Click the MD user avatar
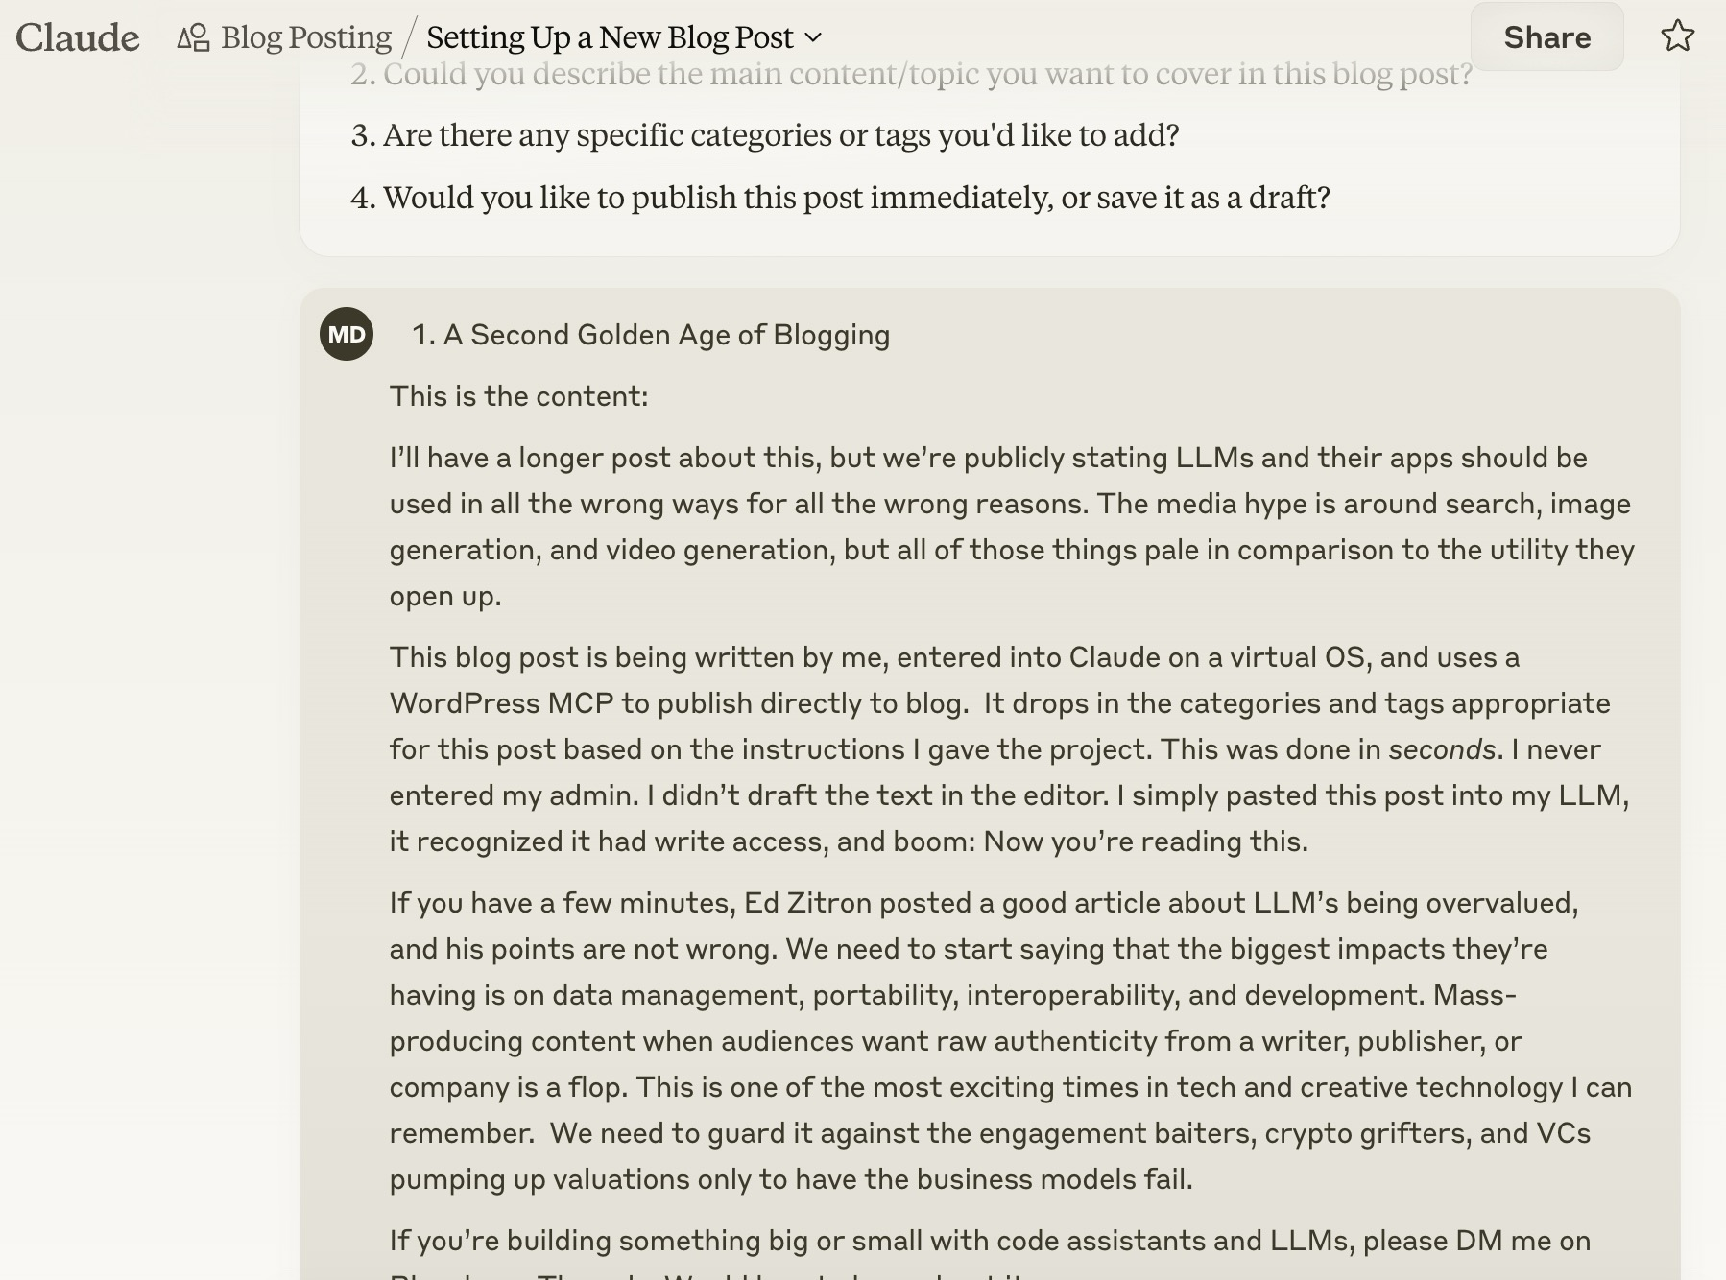The width and height of the screenshot is (1726, 1280). click(347, 334)
